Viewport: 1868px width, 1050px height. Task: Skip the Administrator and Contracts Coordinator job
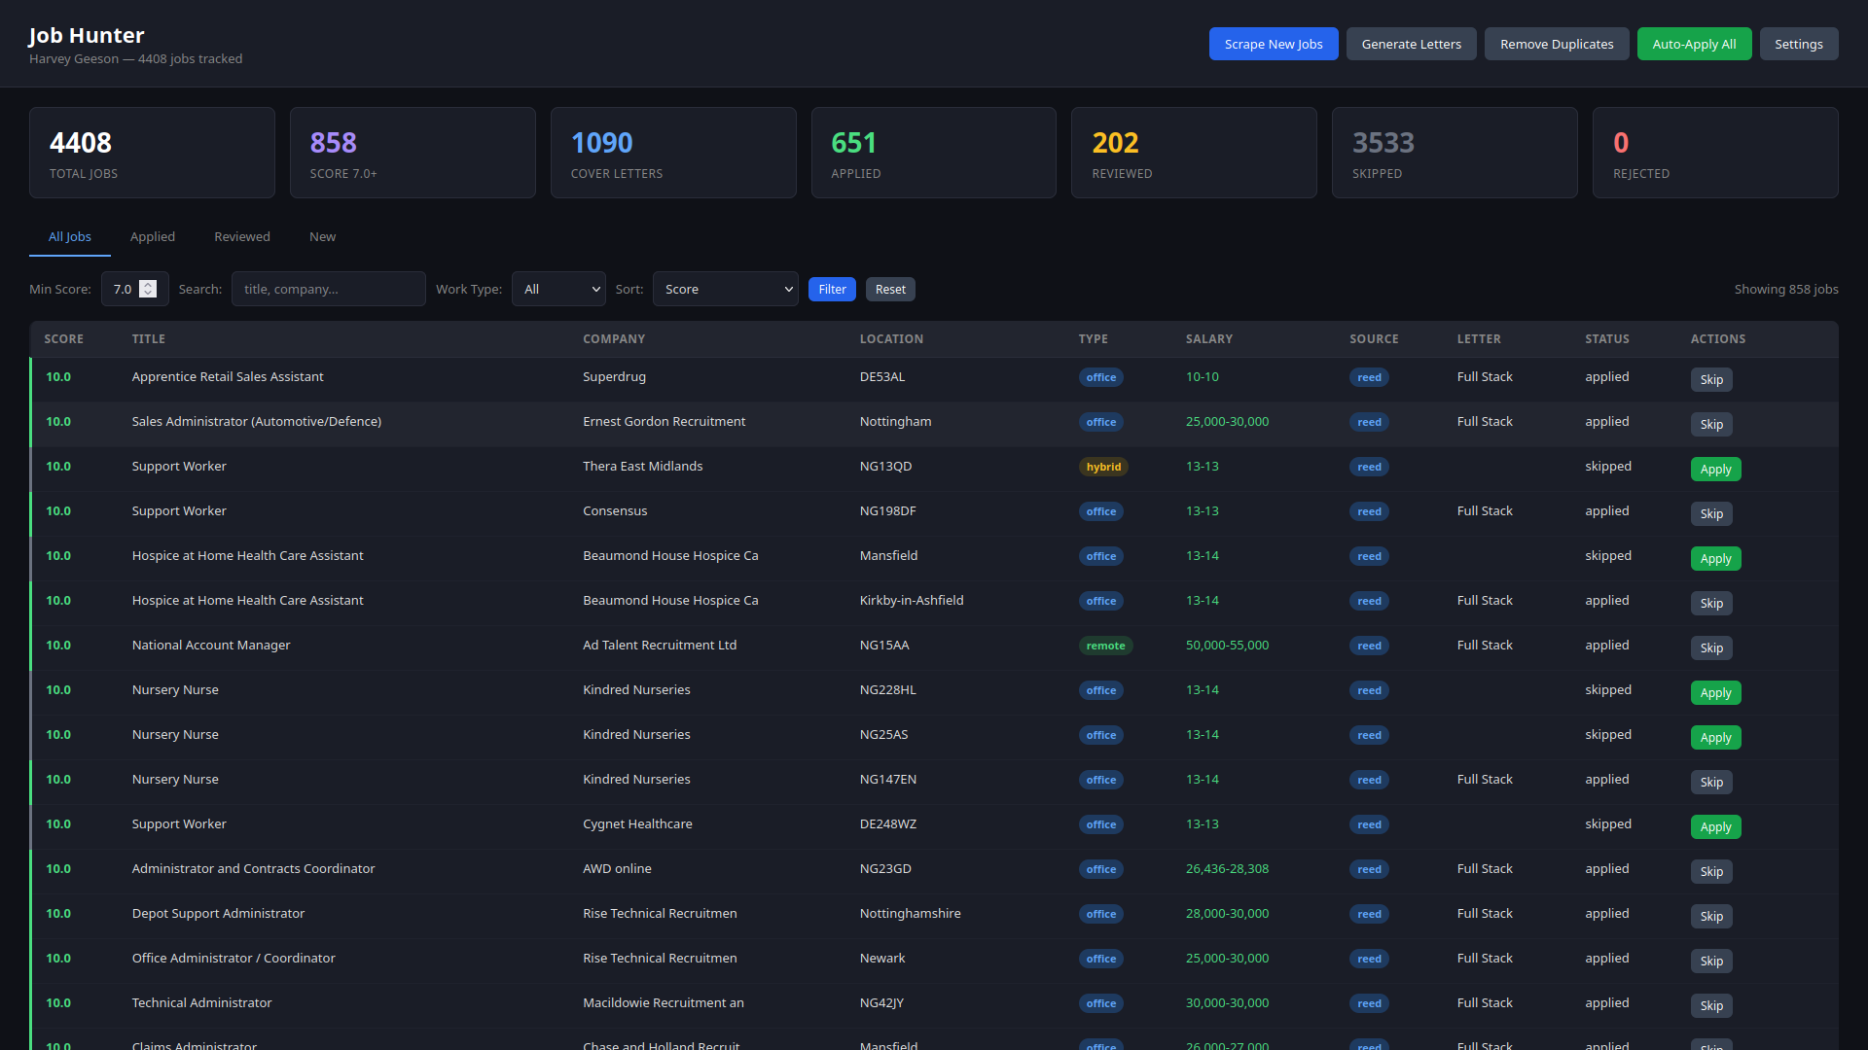click(x=1711, y=871)
